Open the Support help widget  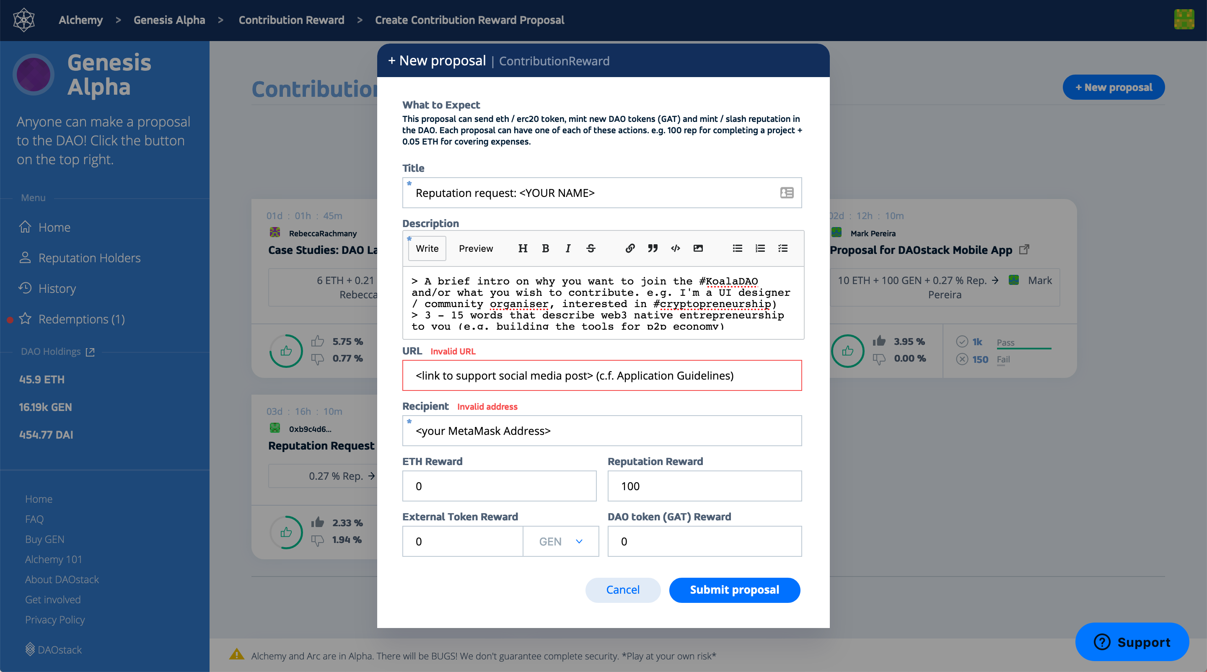(1132, 641)
